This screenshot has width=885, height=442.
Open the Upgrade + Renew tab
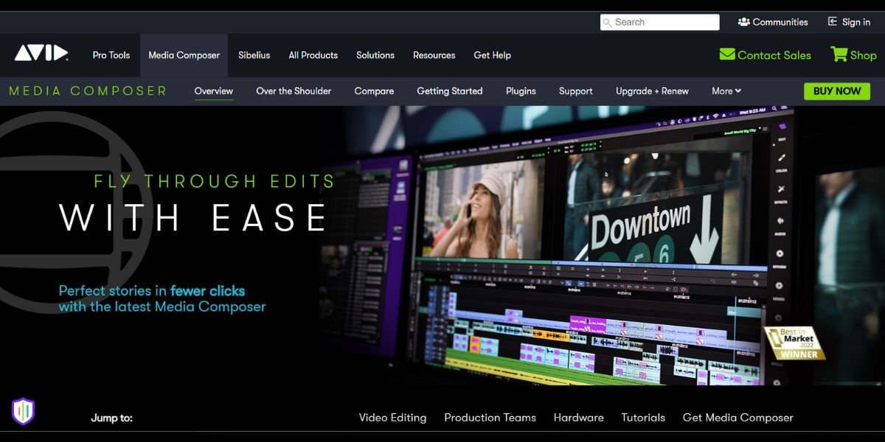click(652, 91)
